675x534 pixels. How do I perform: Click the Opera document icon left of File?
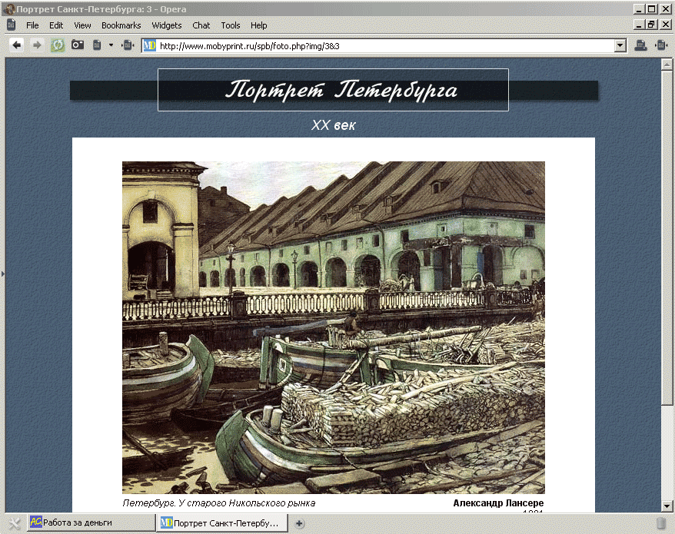tap(12, 25)
